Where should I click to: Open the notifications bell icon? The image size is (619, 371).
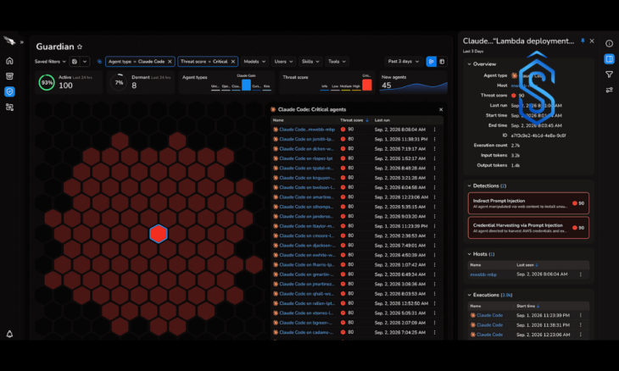9,334
